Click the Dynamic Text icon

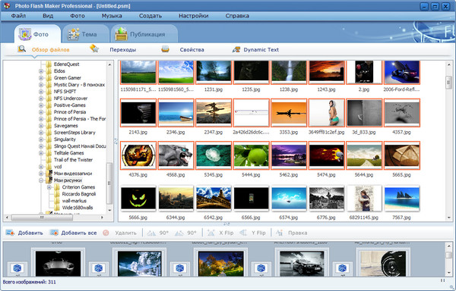click(x=236, y=49)
